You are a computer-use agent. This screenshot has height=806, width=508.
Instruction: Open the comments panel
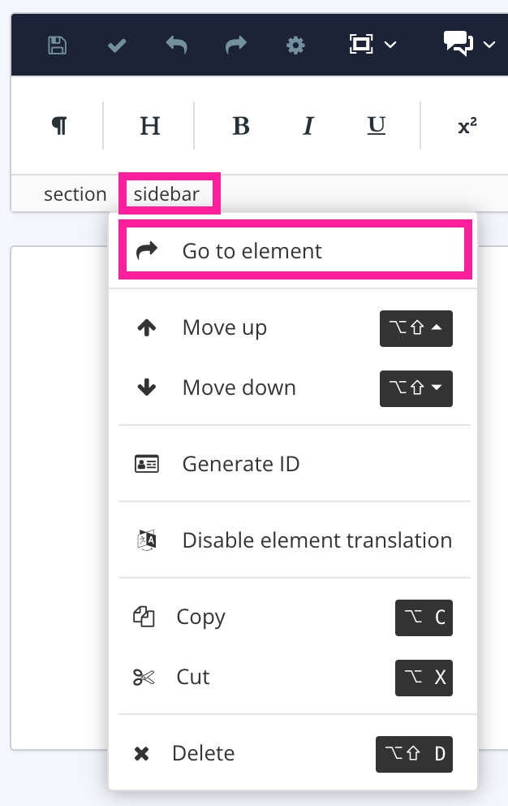pos(458,45)
